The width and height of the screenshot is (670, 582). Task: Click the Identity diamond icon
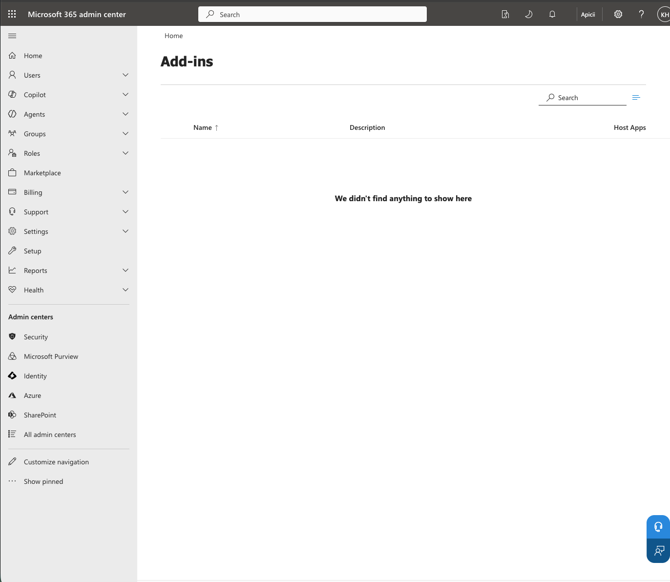click(x=12, y=376)
